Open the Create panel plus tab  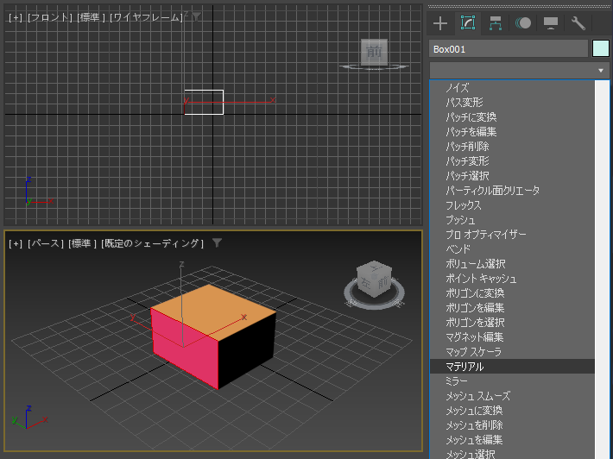(x=440, y=23)
